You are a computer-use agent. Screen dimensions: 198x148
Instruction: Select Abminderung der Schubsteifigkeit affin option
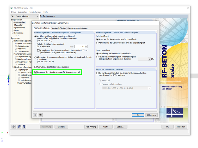click(x=97, y=43)
